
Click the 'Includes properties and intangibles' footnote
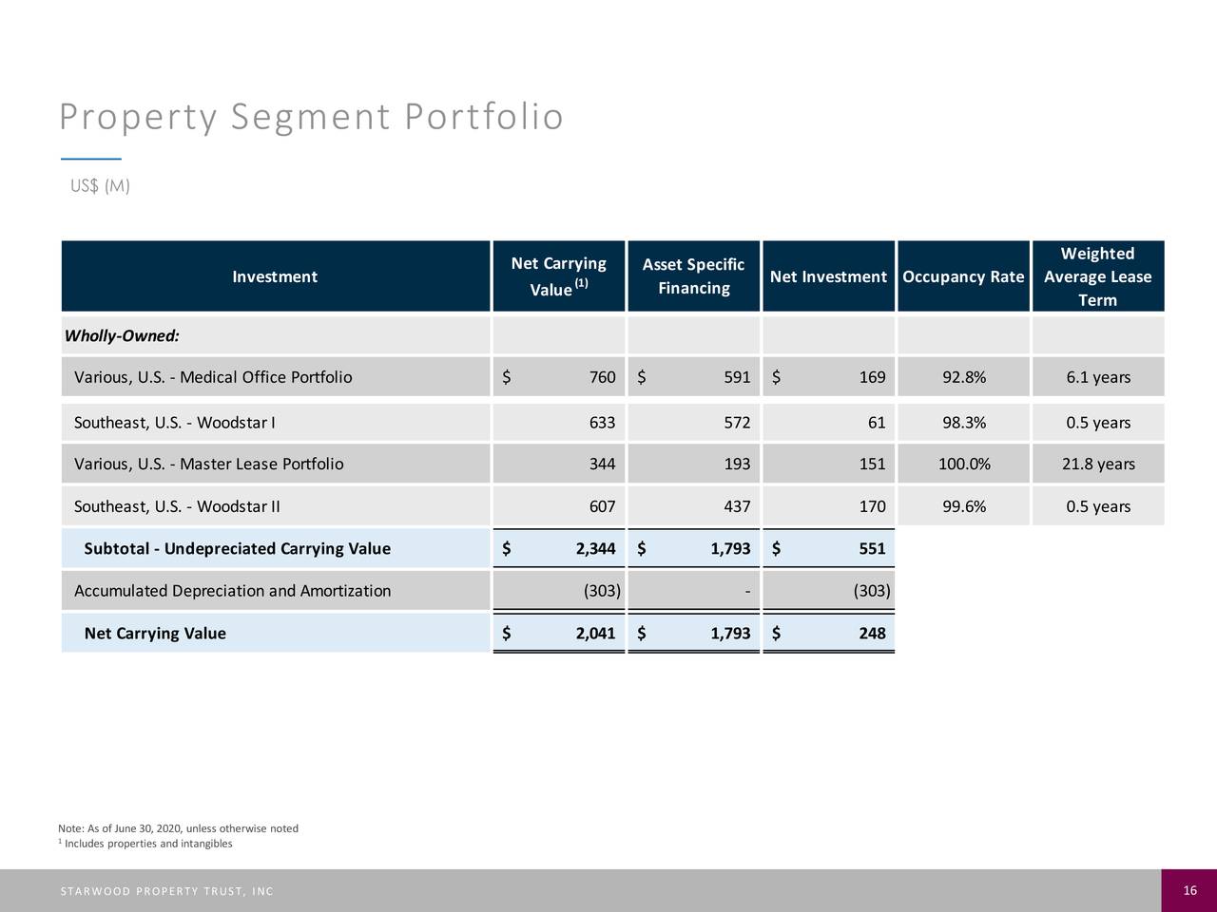click(x=145, y=844)
